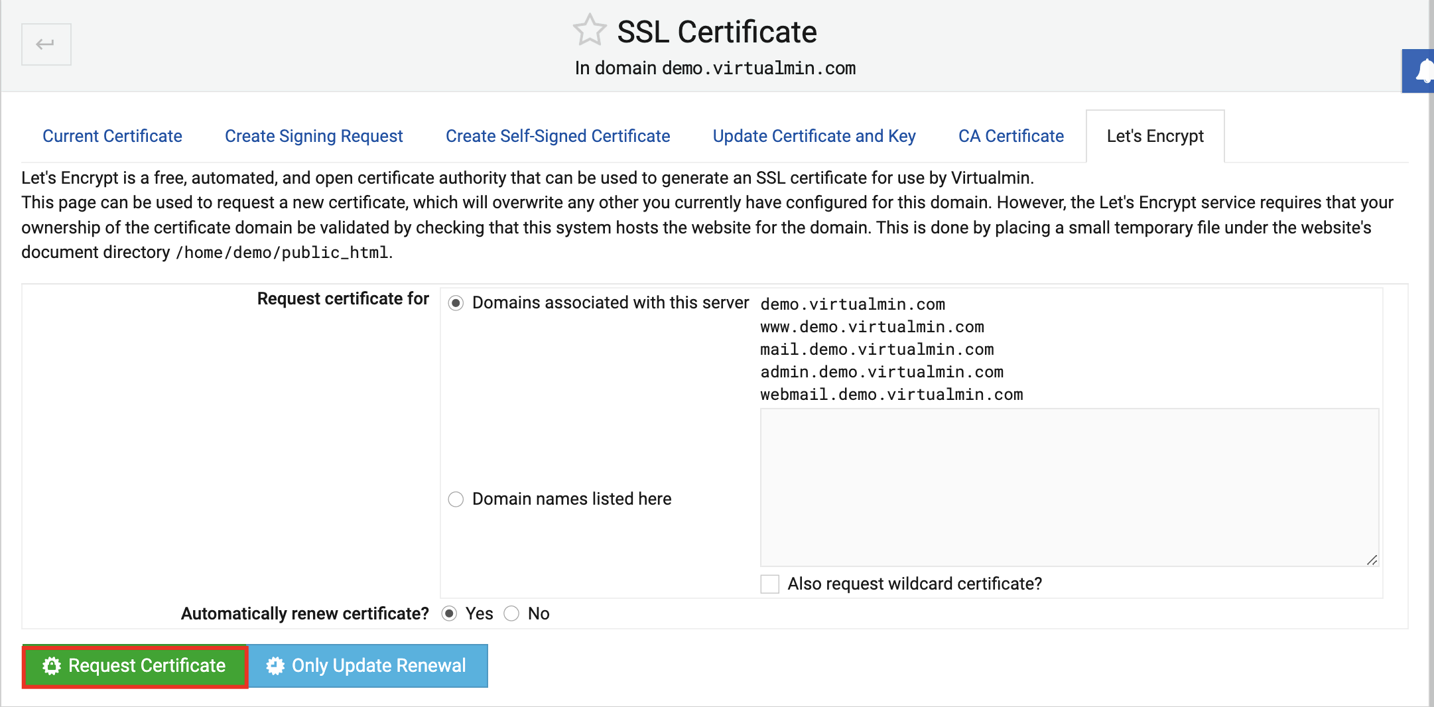This screenshot has width=1434, height=707.
Task: Click the /home/demo/public_html path text
Action: click(x=282, y=253)
